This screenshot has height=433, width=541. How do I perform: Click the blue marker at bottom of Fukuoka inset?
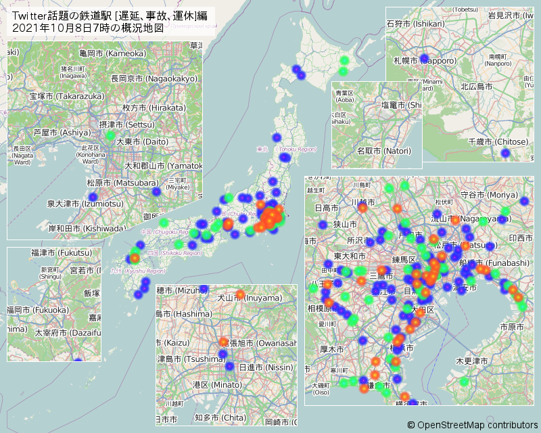click(78, 360)
